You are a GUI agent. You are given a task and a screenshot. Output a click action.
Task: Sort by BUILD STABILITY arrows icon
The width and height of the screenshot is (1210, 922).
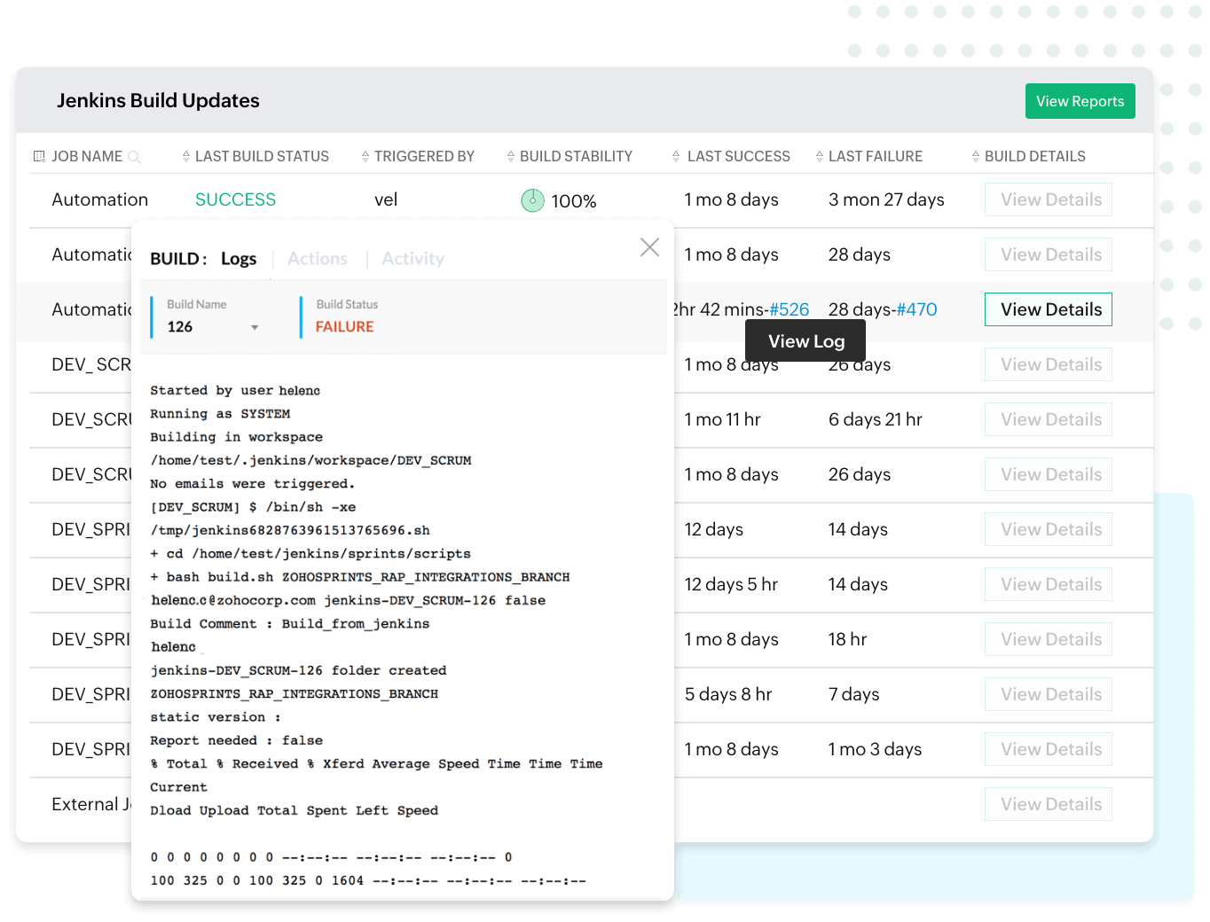coord(511,156)
